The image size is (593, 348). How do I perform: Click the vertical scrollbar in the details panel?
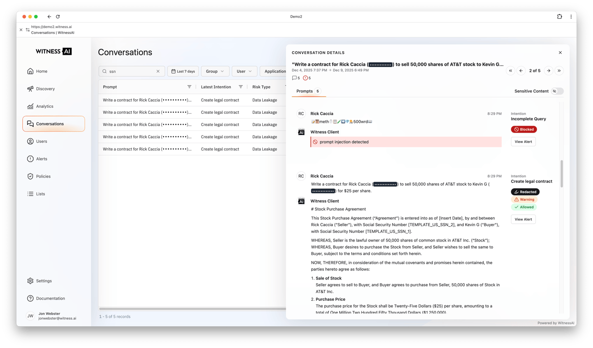click(562, 174)
